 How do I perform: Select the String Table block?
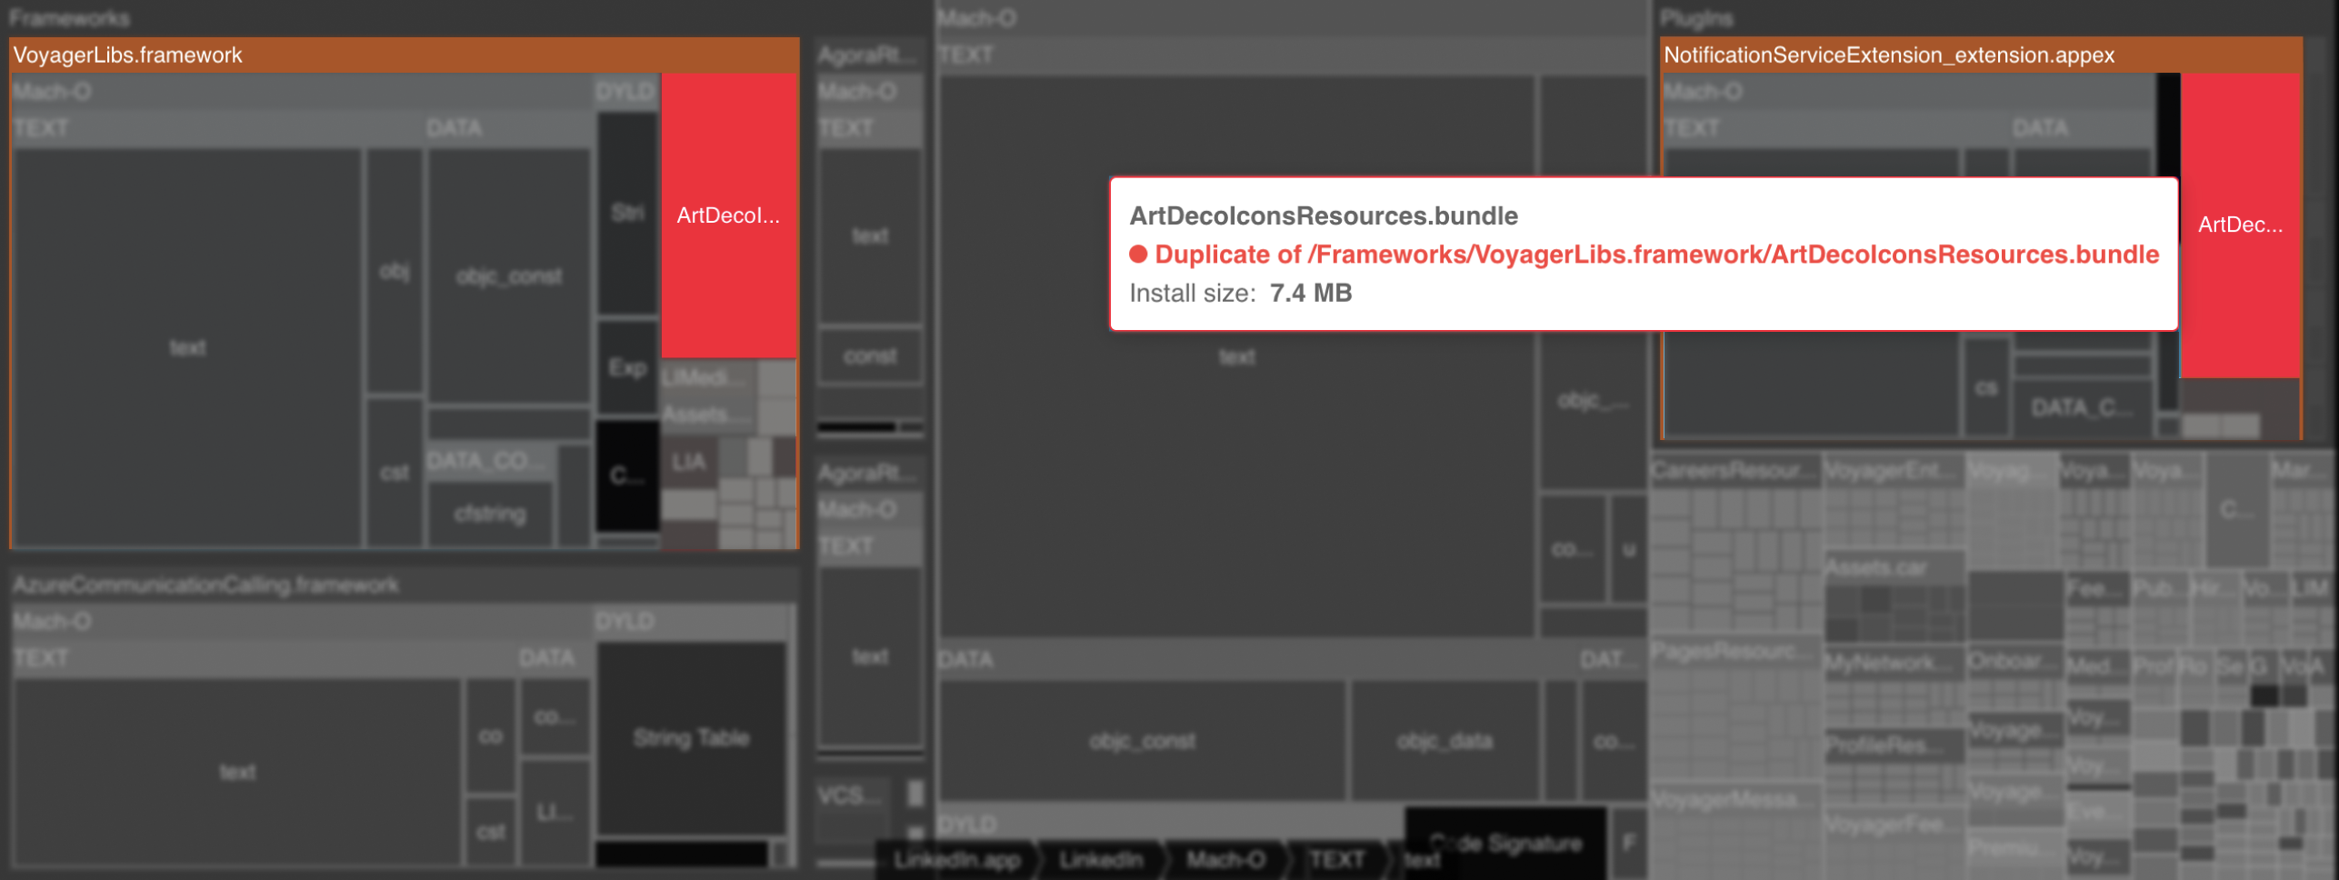tap(691, 737)
